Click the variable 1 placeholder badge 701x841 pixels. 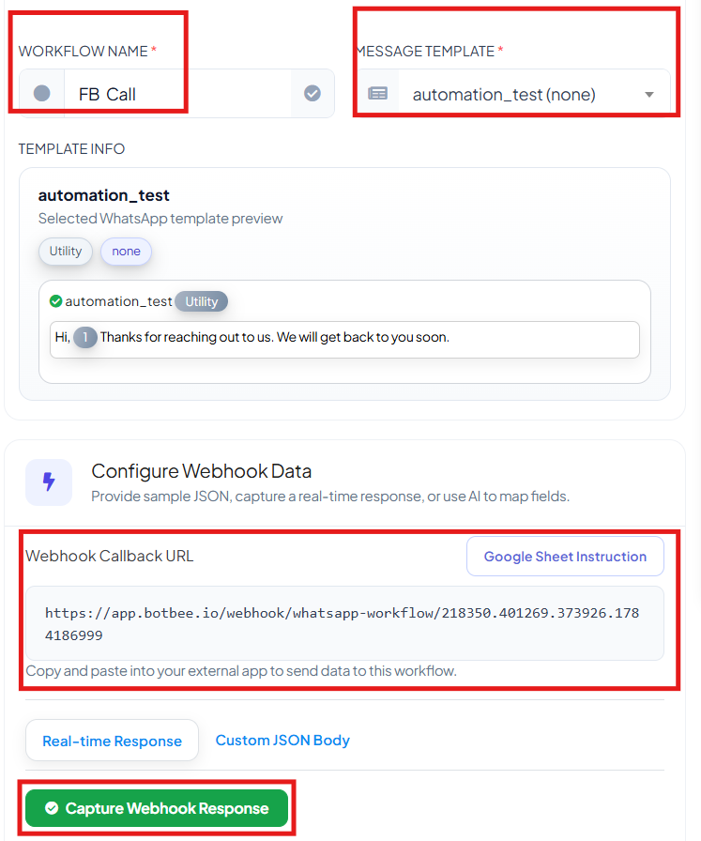pyautogui.click(x=85, y=337)
